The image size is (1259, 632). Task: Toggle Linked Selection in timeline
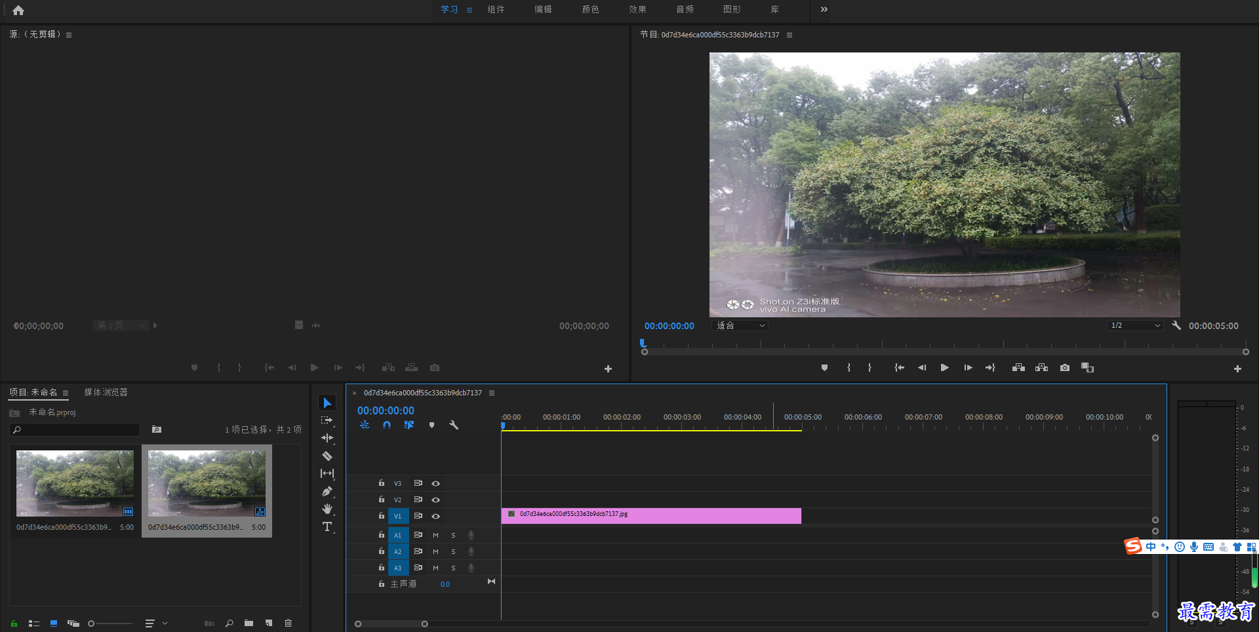point(409,425)
